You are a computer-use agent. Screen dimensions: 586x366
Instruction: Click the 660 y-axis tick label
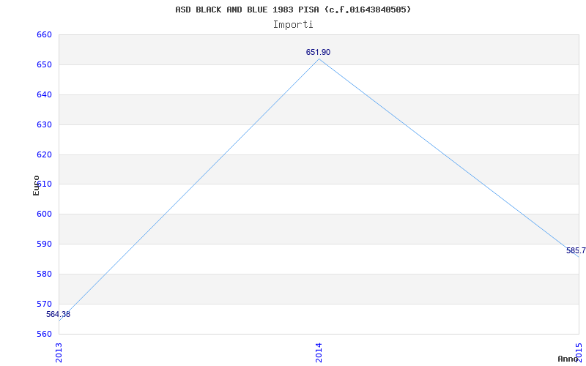click(44, 34)
